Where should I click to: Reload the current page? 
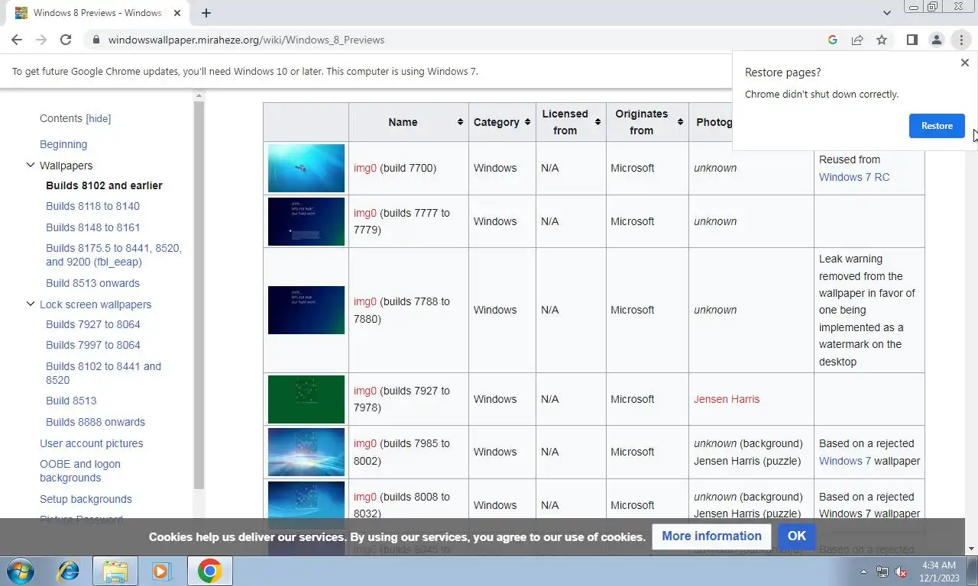(x=66, y=40)
